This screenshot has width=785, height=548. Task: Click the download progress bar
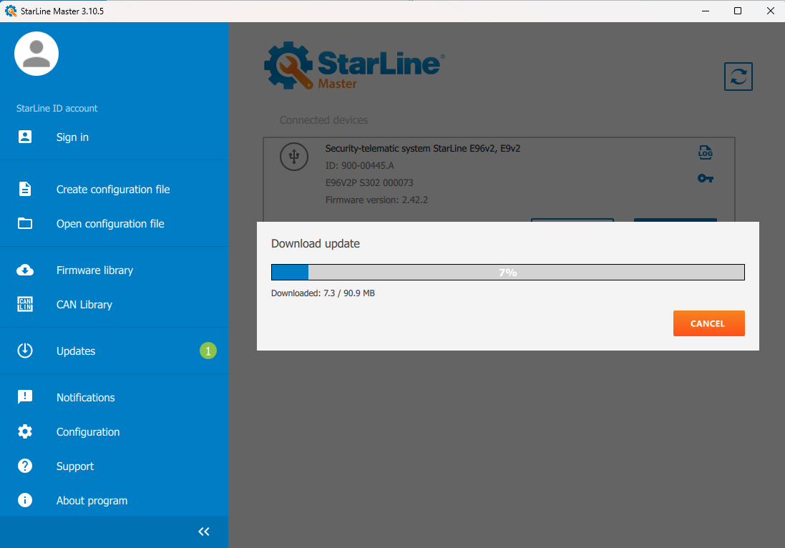click(x=507, y=273)
